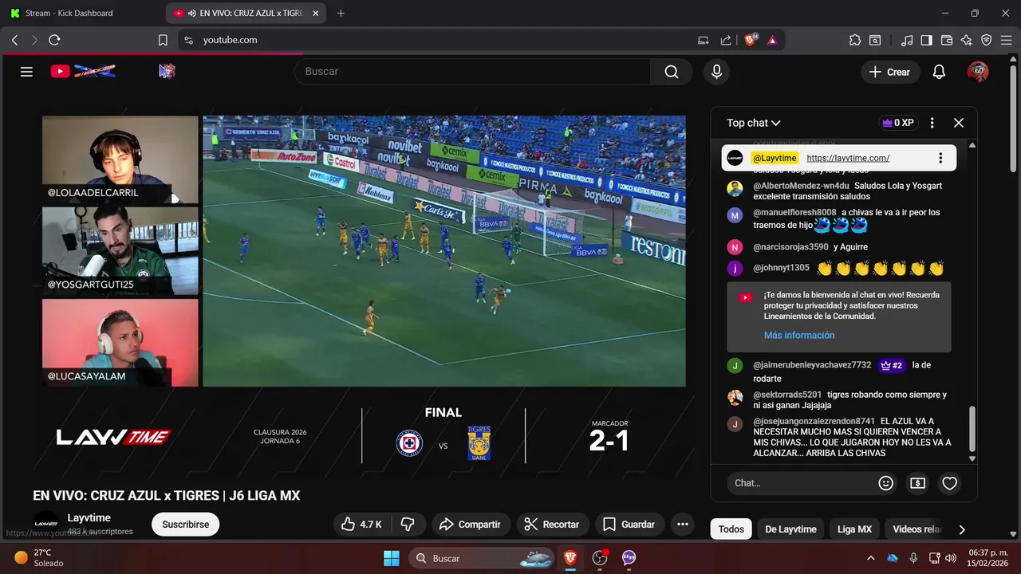Open taskbar volume speaker icon
This screenshot has height=574, width=1021.
pyautogui.click(x=951, y=558)
